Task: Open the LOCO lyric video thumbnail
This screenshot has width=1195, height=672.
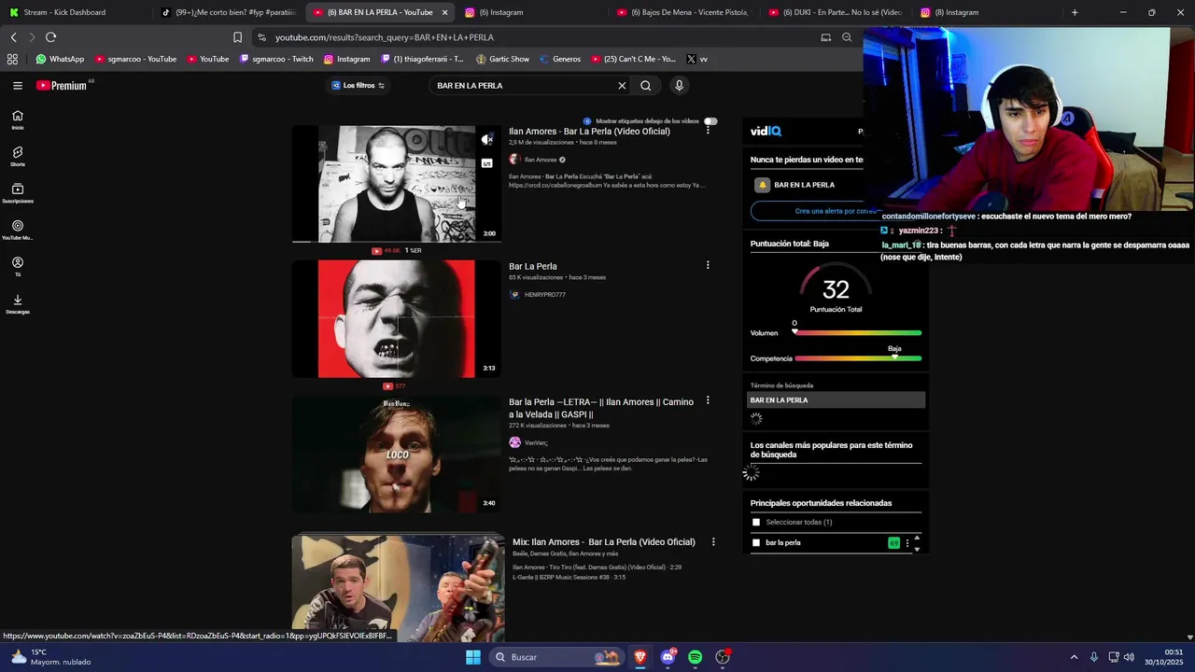Action: 397,454
